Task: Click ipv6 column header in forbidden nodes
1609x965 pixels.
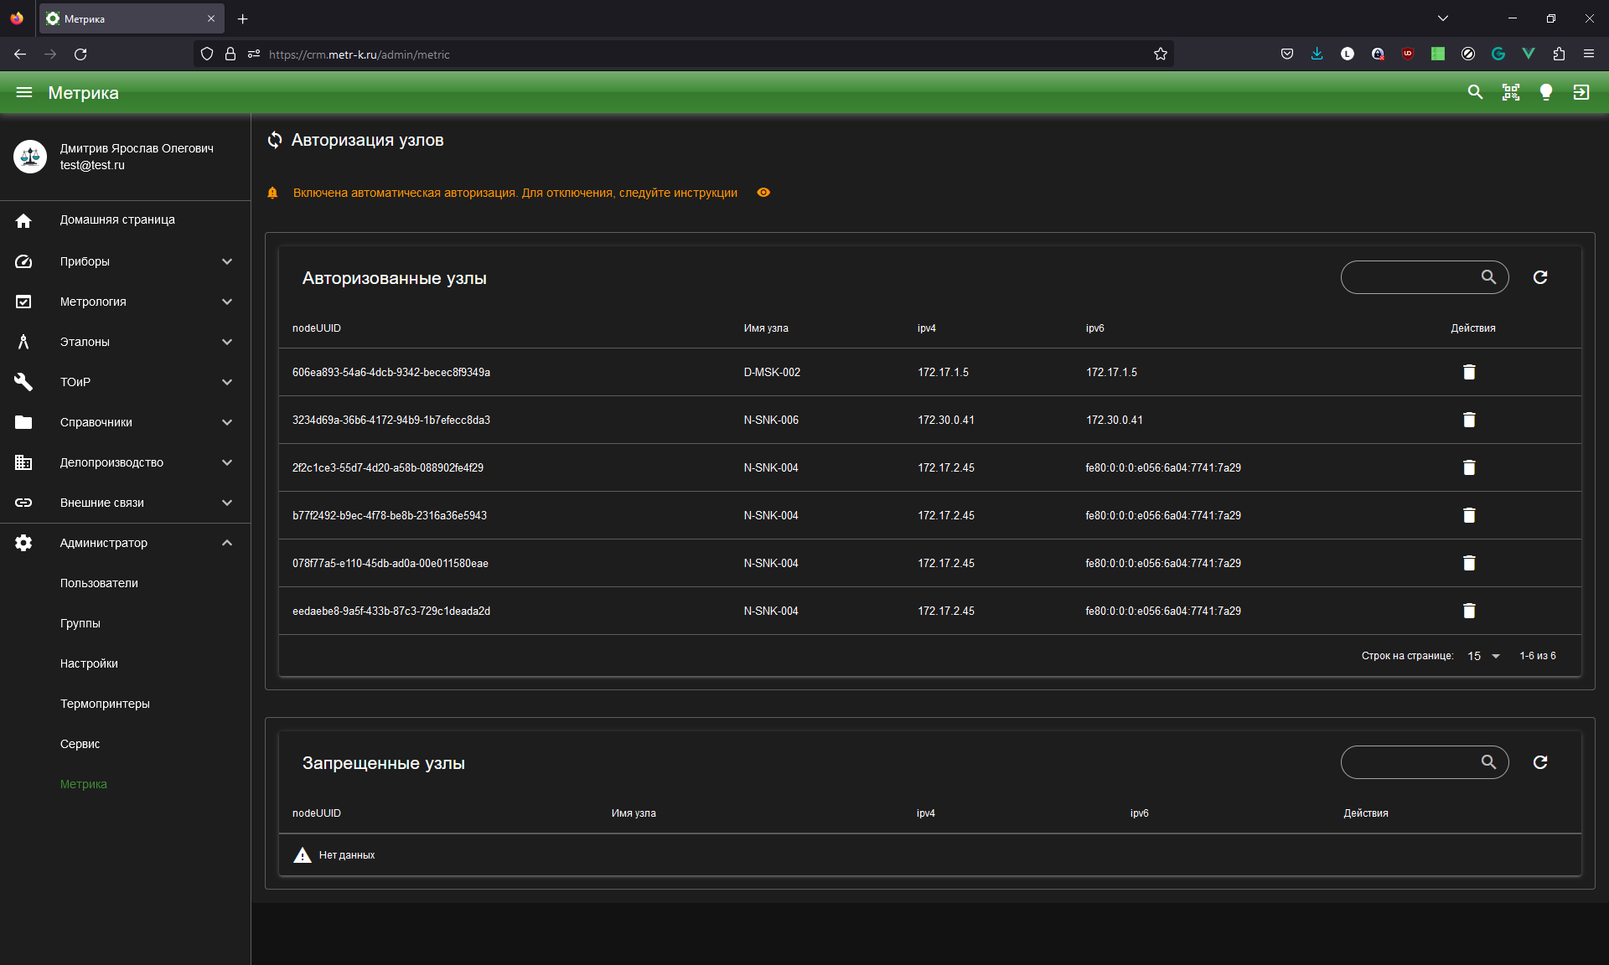Action: [1140, 813]
